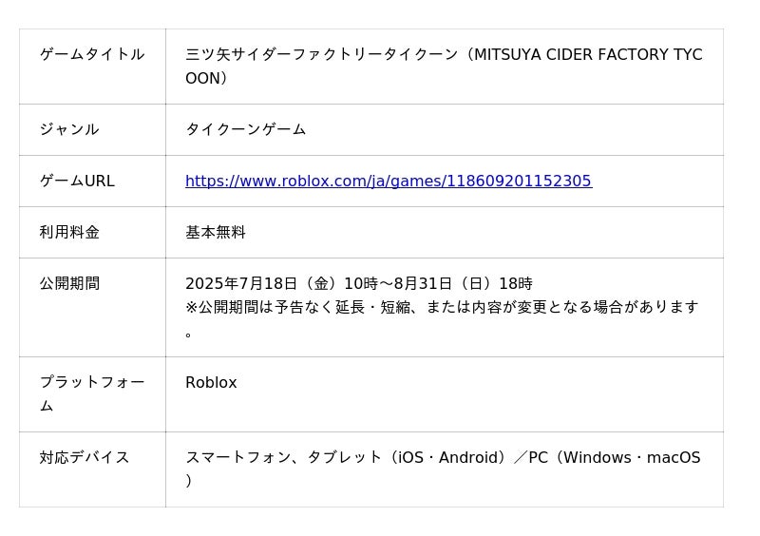The height and width of the screenshot is (536, 760).
Task: Click the ジャンル row label
Action: coord(69,129)
